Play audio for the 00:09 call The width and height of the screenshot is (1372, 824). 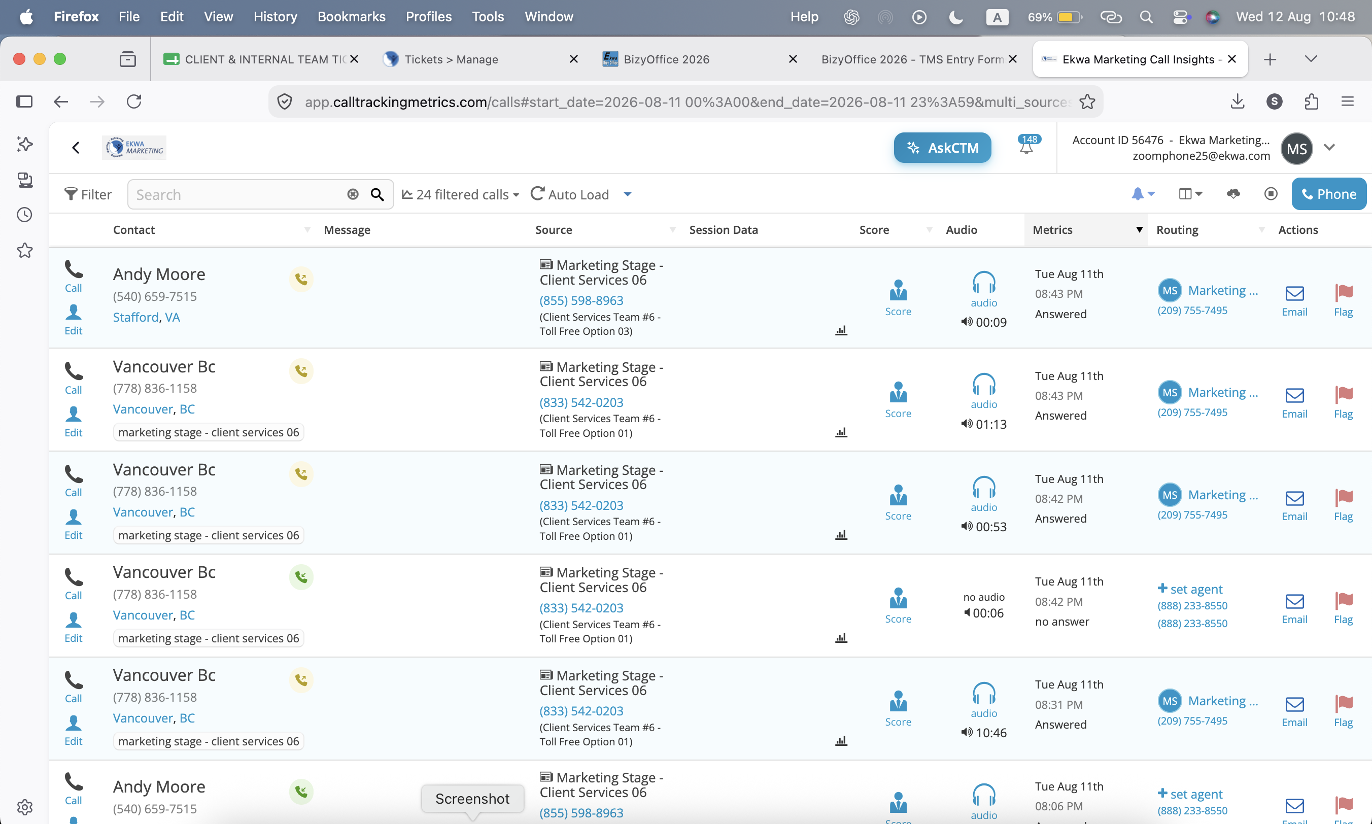984,290
